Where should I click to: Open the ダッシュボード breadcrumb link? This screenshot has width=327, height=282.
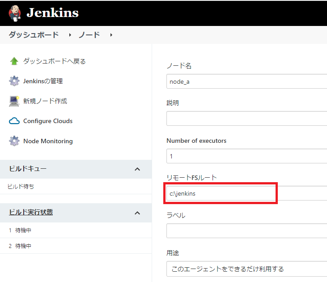tap(34, 34)
